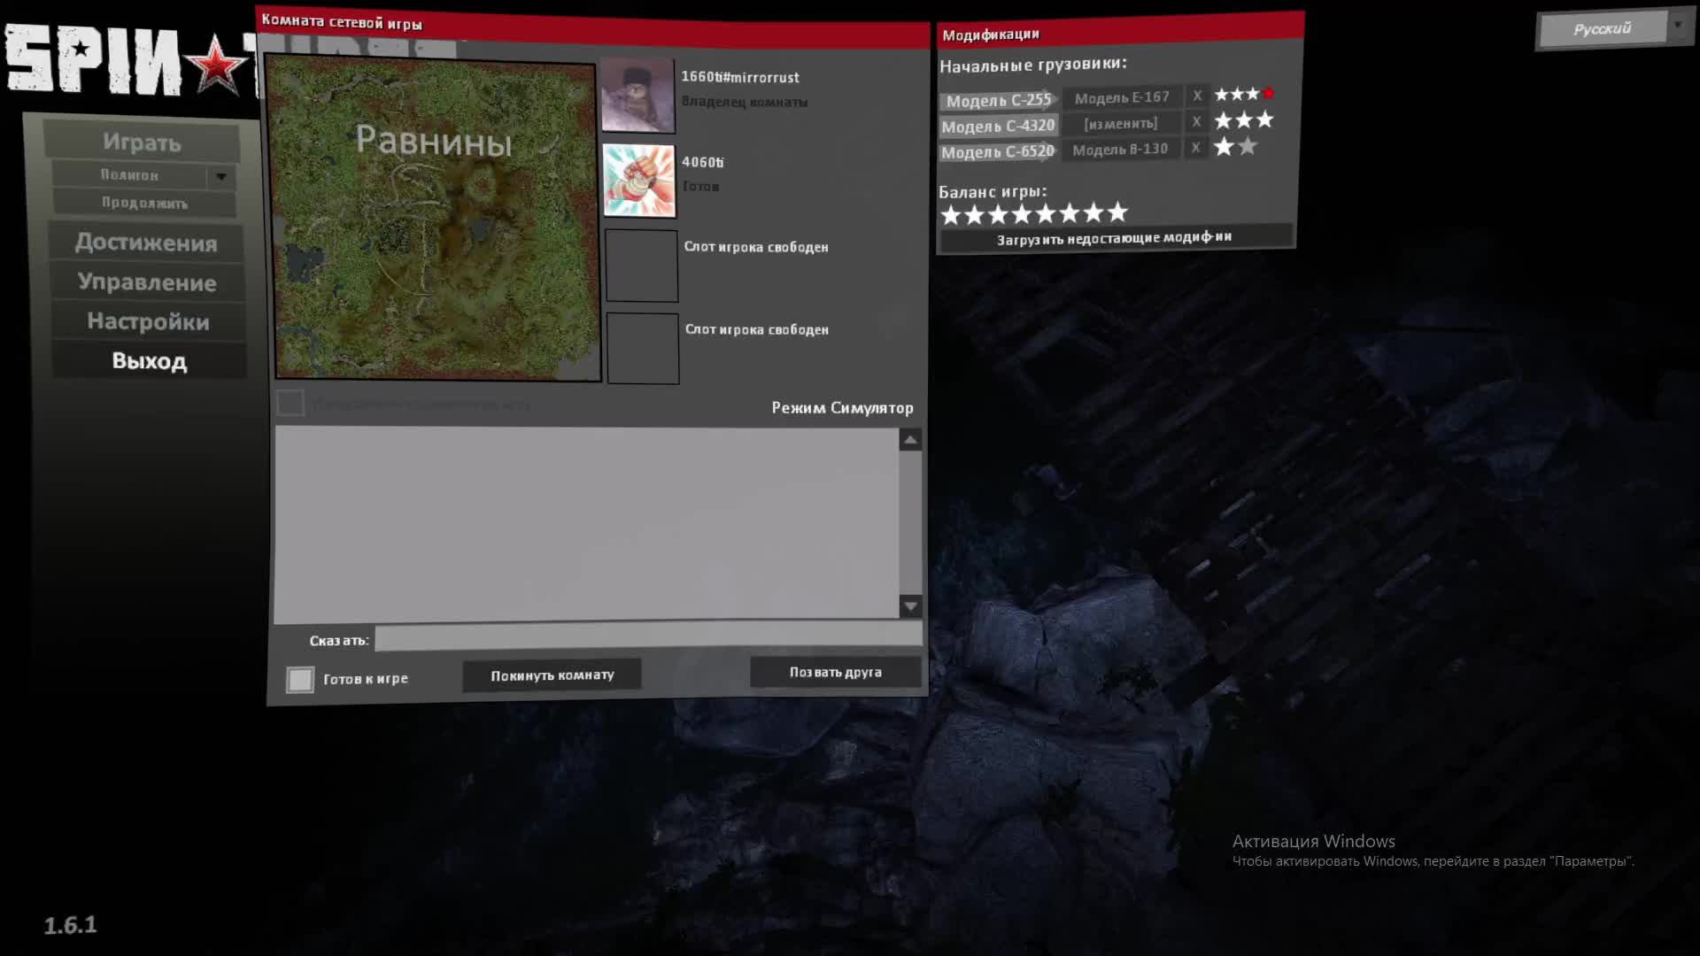Click player 4060ti's fist avatar
This screenshot has height=956, width=1700.
[638, 181]
